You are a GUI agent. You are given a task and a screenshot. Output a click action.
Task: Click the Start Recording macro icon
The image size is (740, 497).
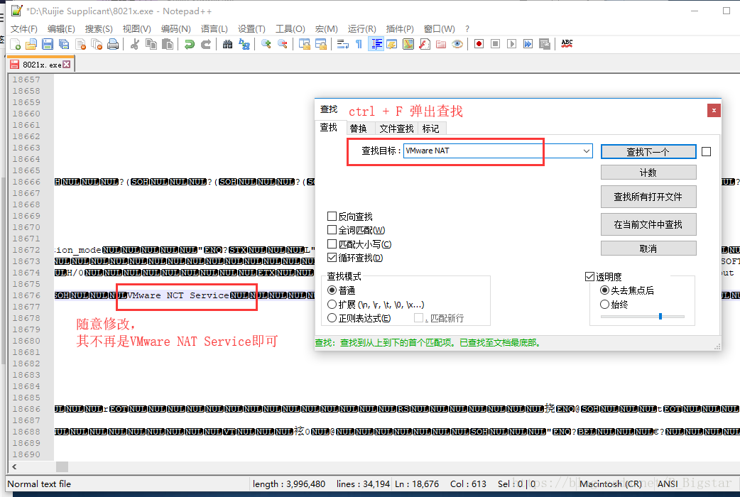coord(479,44)
